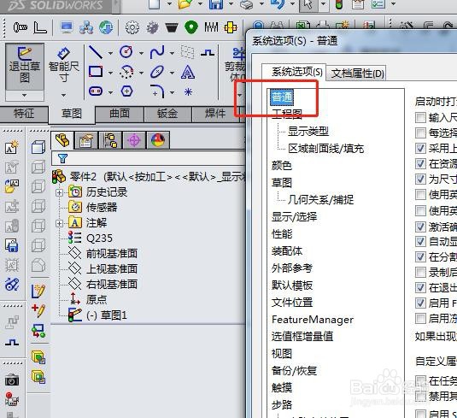The height and width of the screenshot is (418, 457).
Task: Select 几何关系/捕捉 in options list
Action: [320, 200]
